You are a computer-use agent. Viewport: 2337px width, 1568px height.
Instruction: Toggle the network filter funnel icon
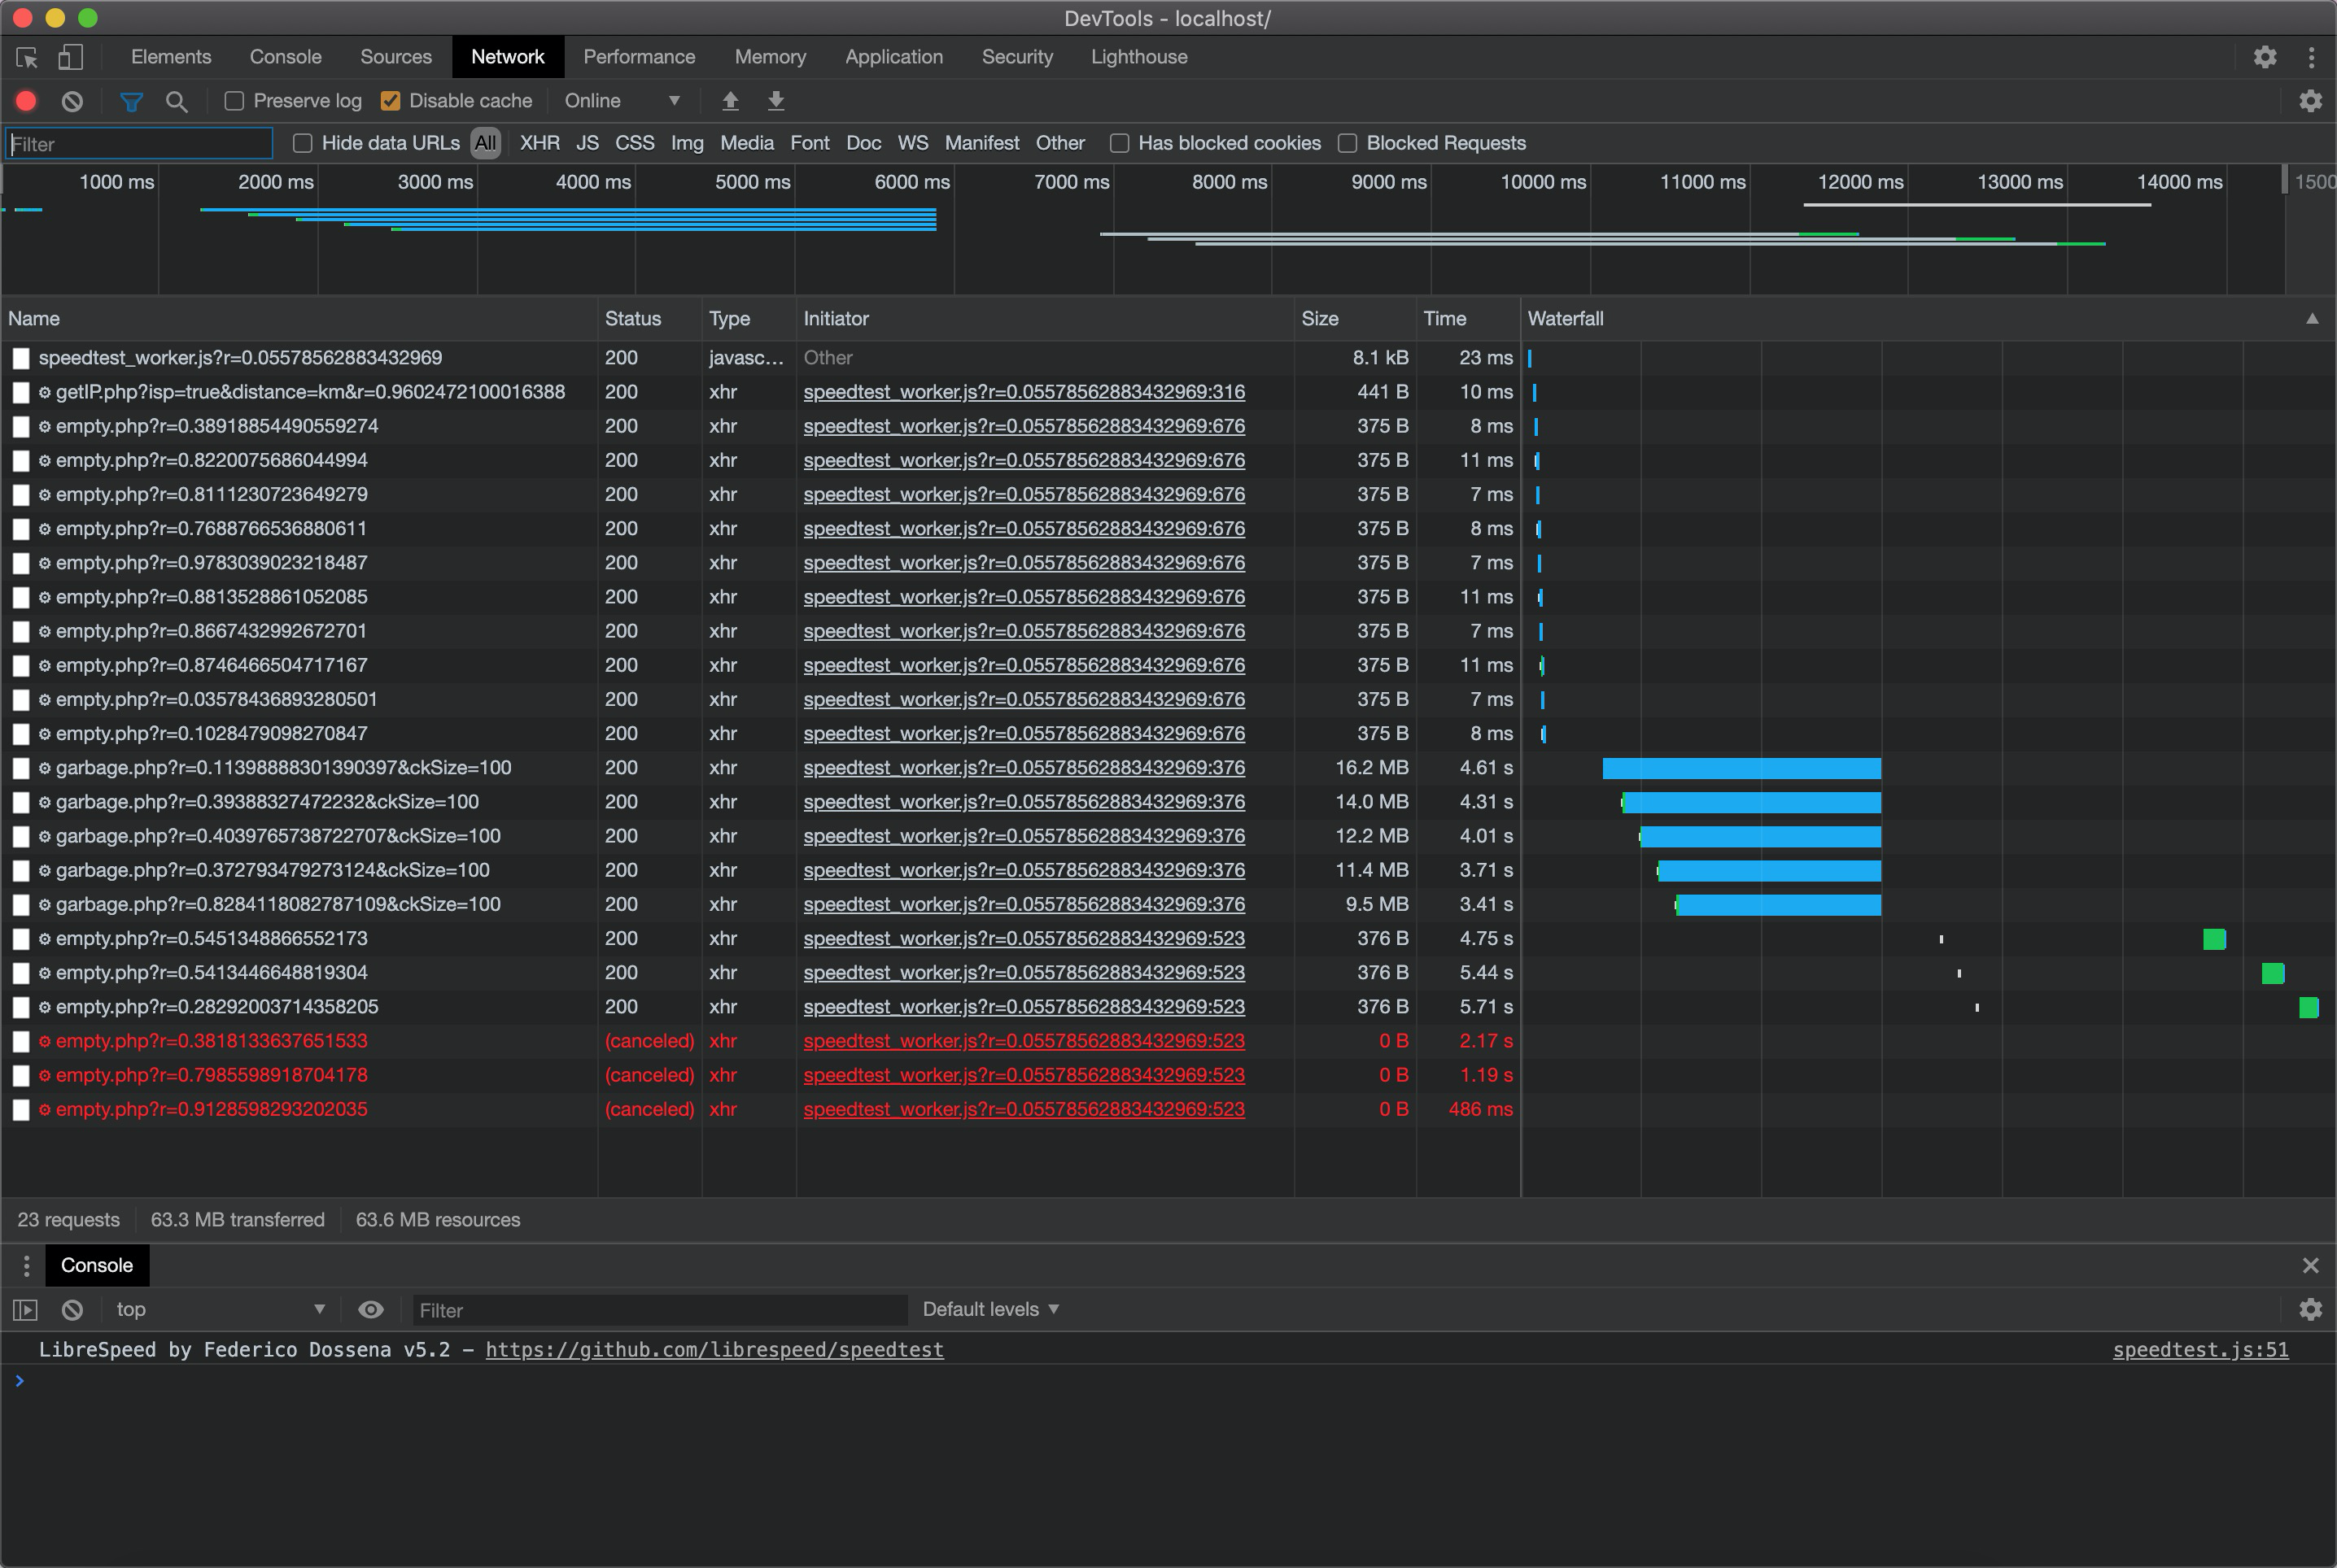(x=131, y=101)
